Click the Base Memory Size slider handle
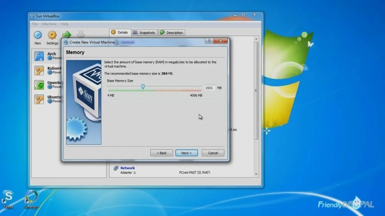The width and height of the screenshot is (385, 216). [143, 86]
